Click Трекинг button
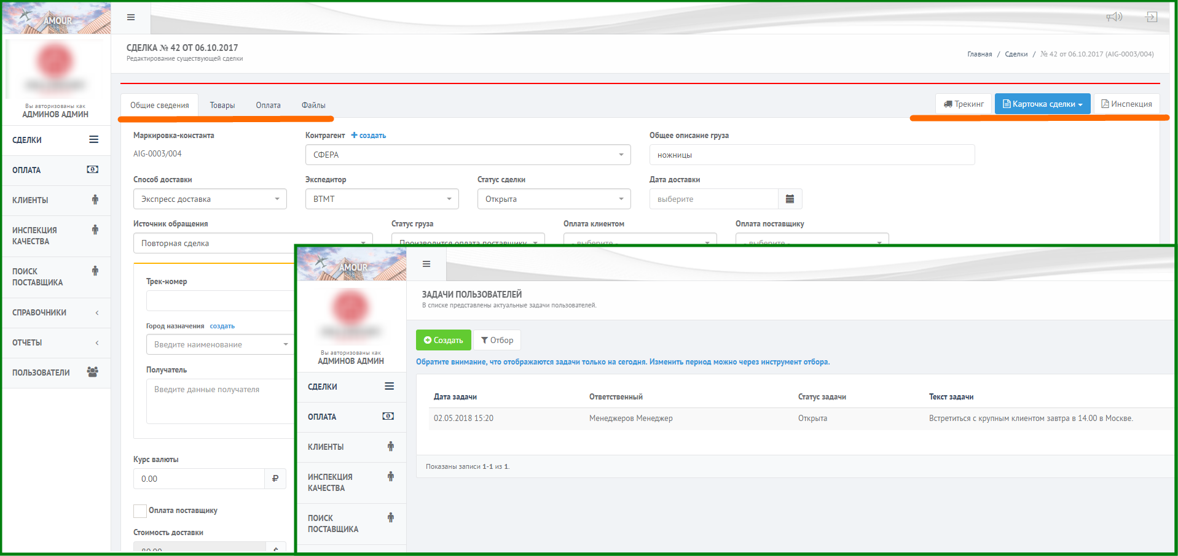 (964, 104)
